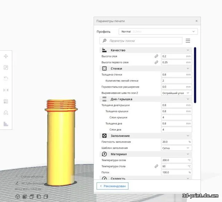The width and height of the screenshot is (222, 202).
Task: Select the Support Blocker tool
Action: (x=6, y=113)
